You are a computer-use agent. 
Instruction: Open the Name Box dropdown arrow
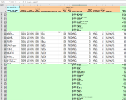[x=10, y=2]
